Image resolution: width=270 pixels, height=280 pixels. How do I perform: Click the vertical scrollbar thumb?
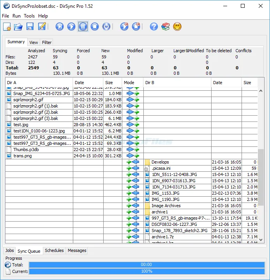(261, 177)
